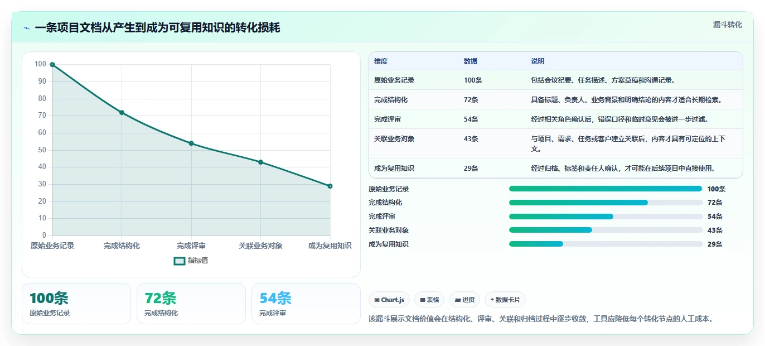The height and width of the screenshot is (346, 765).
Task: Click the 100条 value beside the progress bar
Action: click(716, 189)
